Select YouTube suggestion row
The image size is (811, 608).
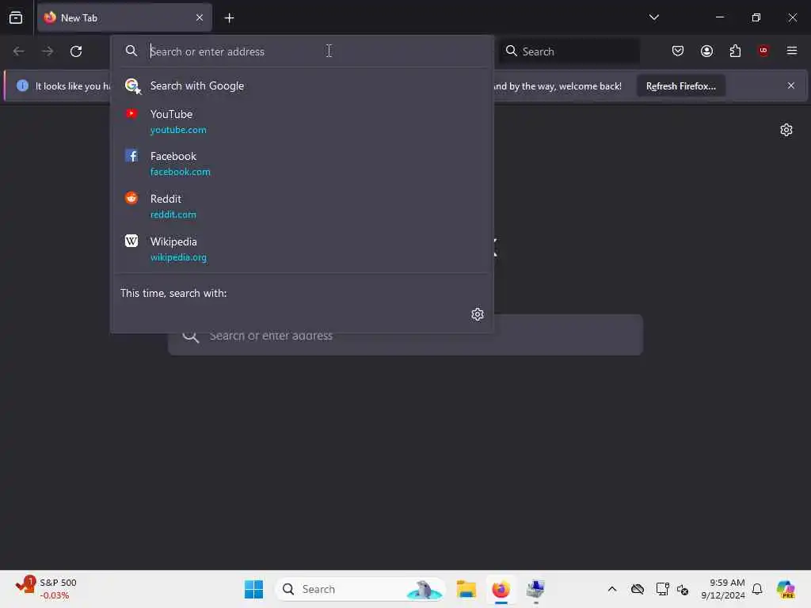303,121
